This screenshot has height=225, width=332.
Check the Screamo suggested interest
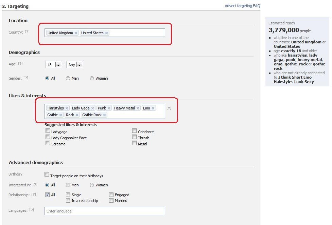pyautogui.click(x=48, y=143)
